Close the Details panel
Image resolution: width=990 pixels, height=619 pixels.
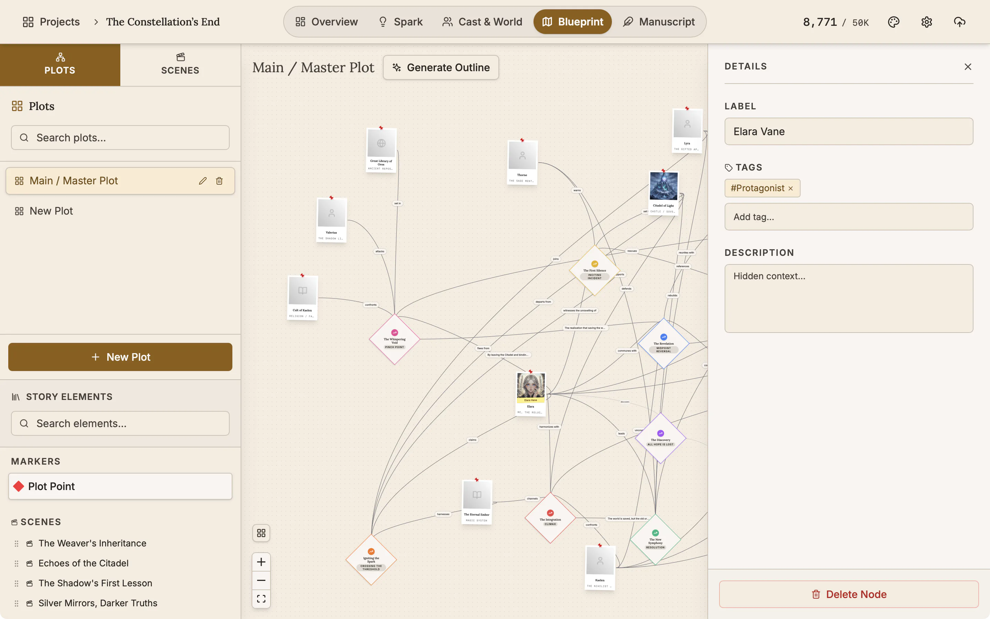coord(968,67)
